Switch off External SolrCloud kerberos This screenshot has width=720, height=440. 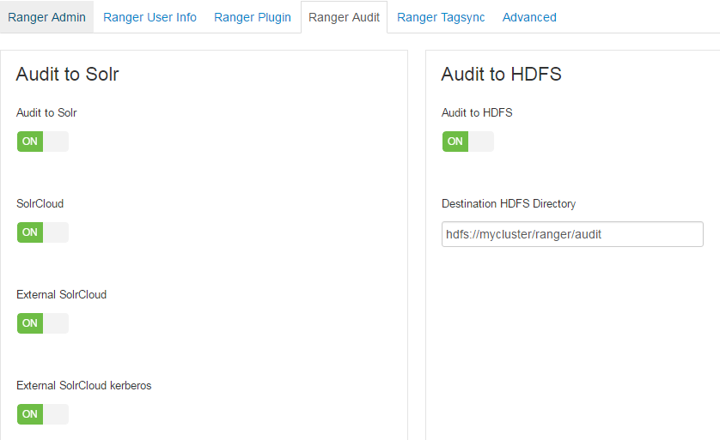coord(42,414)
